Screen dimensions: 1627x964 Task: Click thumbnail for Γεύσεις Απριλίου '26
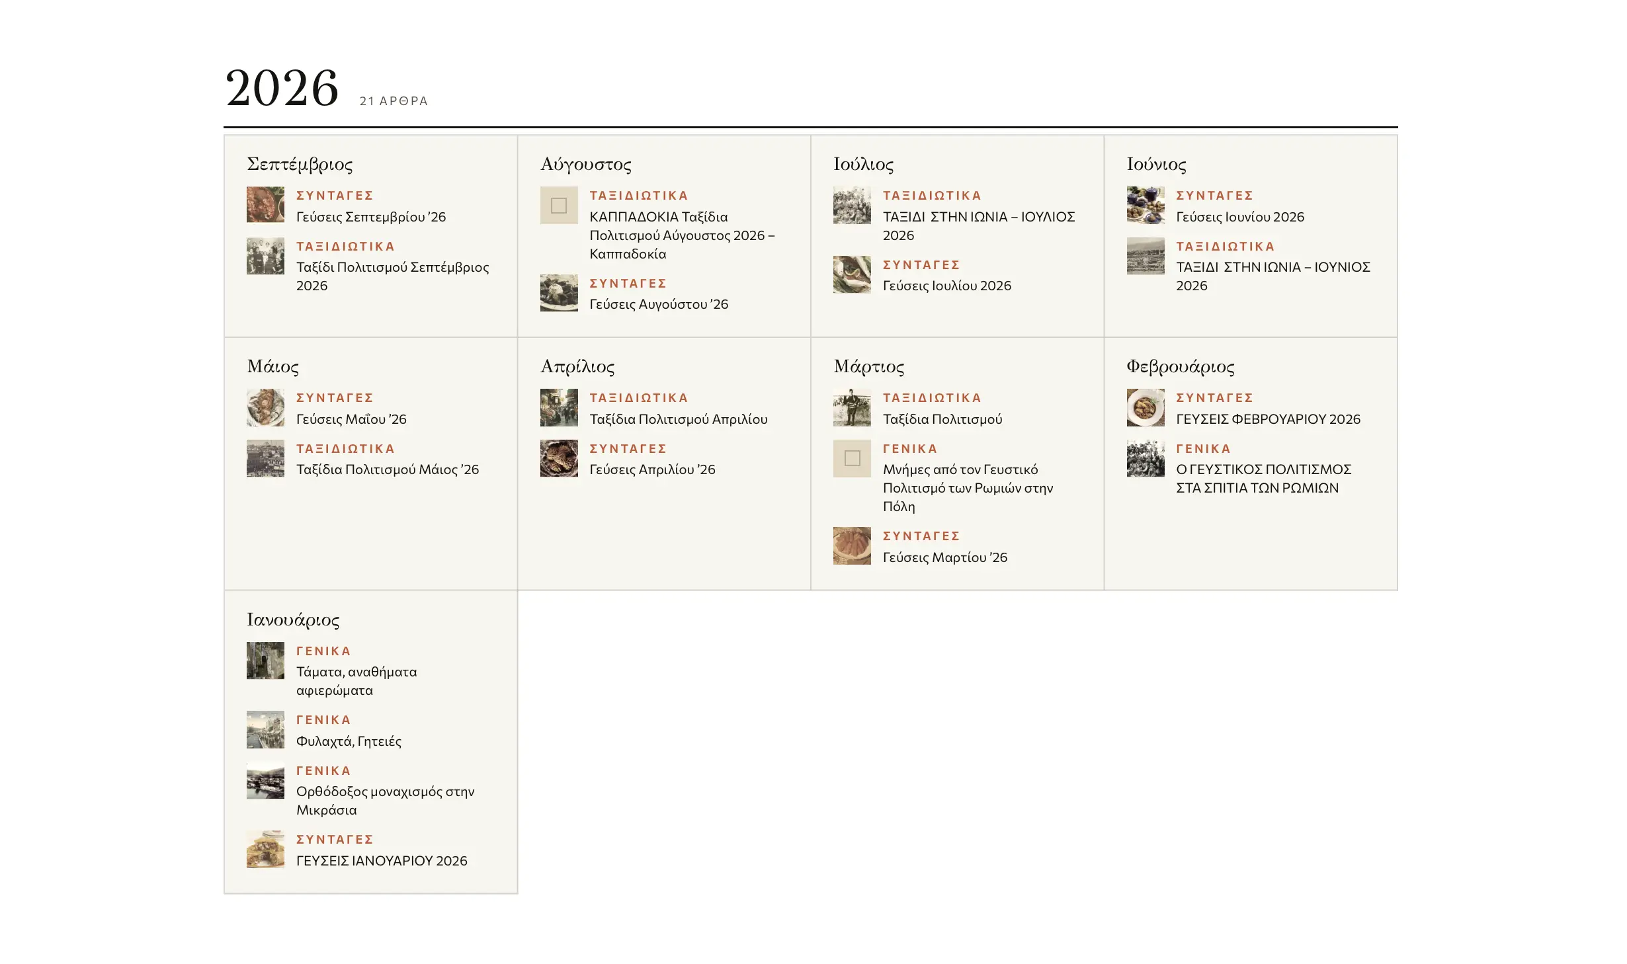(559, 458)
